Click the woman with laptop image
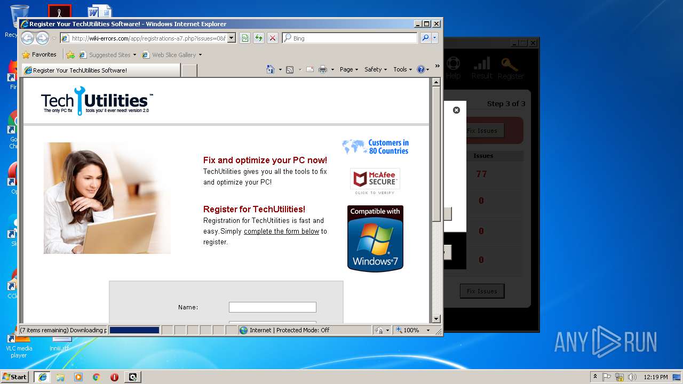Image resolution: width=683 pixels, height=384 pixels. coord(107,198)
